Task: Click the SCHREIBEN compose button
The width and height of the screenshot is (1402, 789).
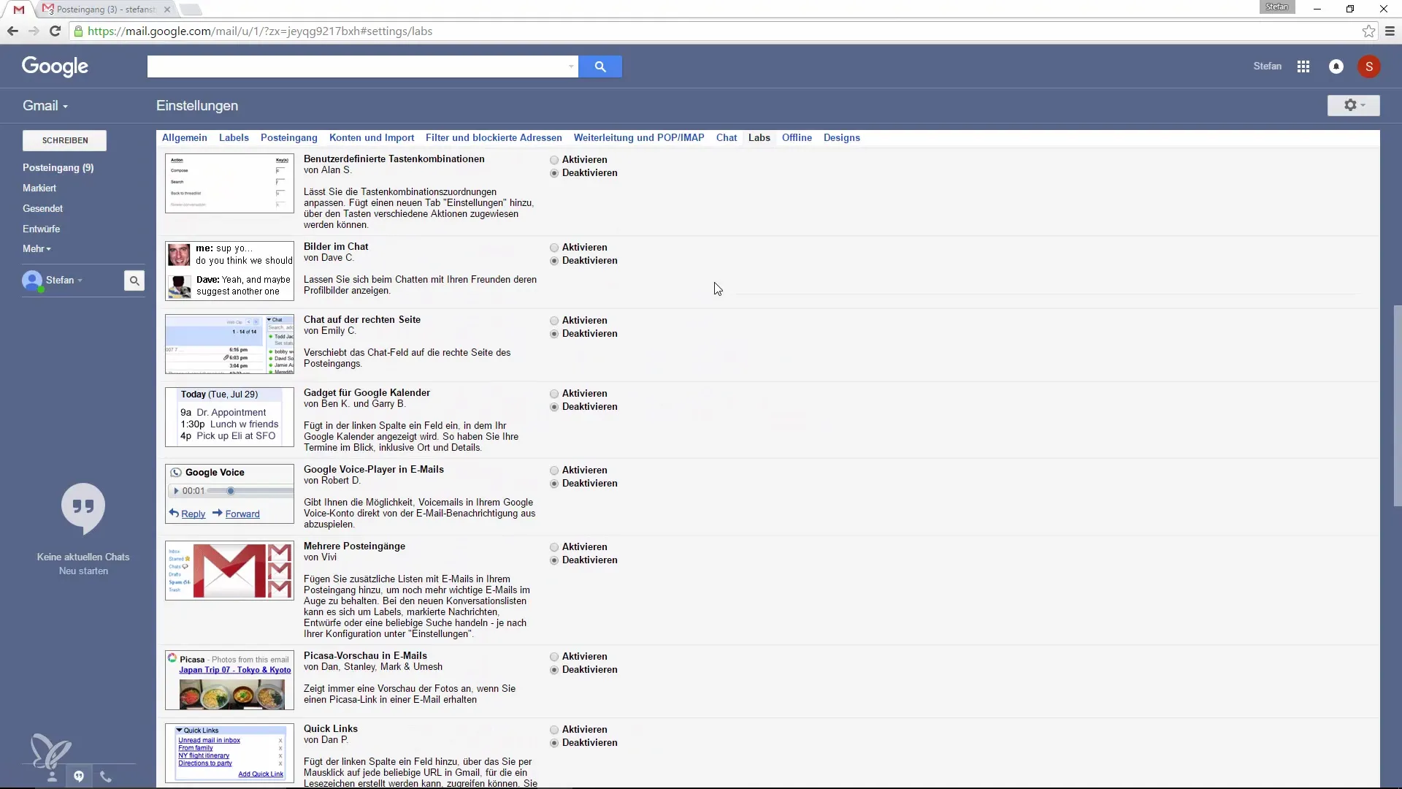Action: (x=65, y=140)
